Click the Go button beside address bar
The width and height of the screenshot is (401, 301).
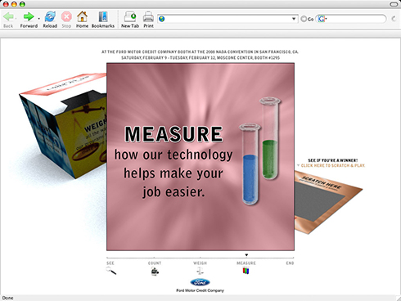[307, 19]
